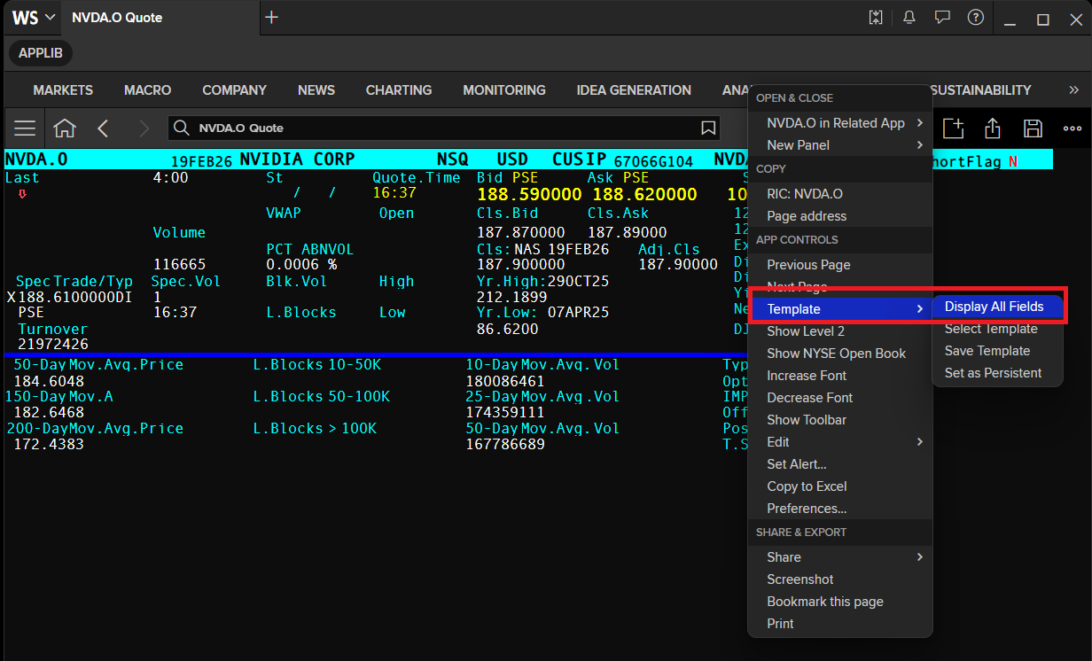The image size is (1092, 661).
Task: Open the notifications bell icon
Action: tap(909, 18)
